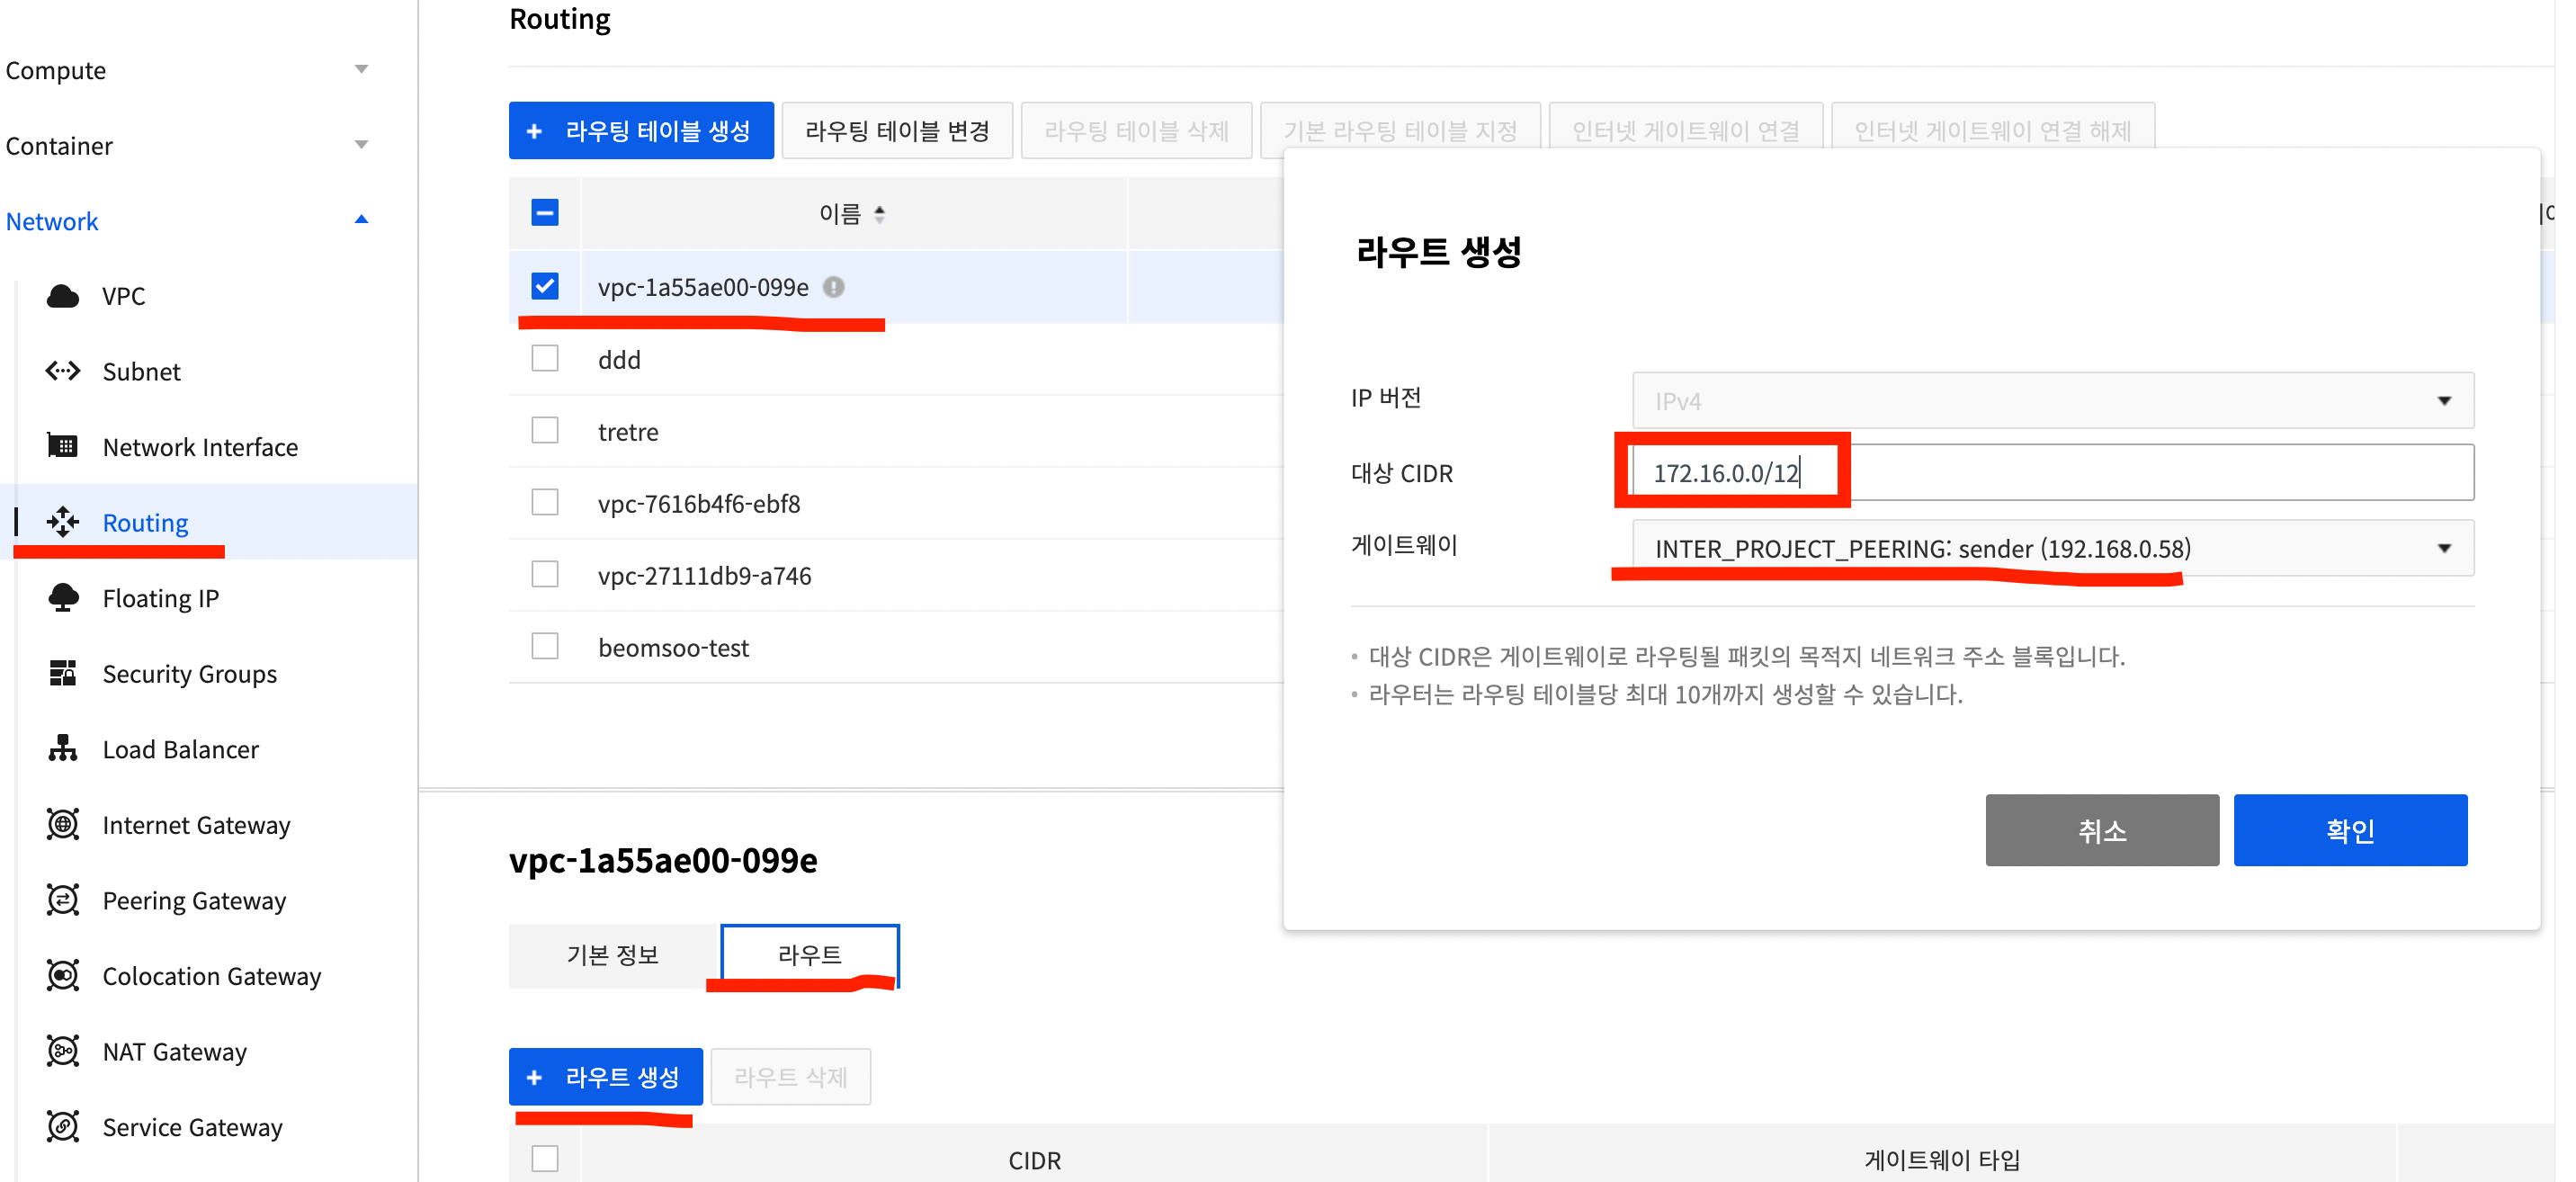Open the Peering Gateway menu item
This screenshot has height=1182, width=2576.
[x=194, y=900]
